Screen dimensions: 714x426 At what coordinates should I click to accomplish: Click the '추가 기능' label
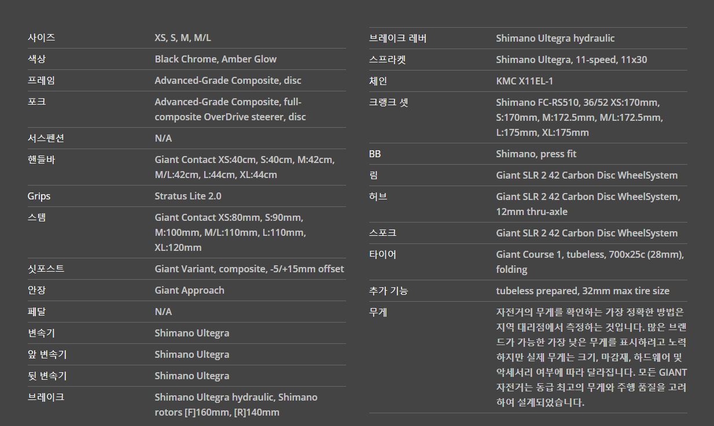tap(389, 291)
